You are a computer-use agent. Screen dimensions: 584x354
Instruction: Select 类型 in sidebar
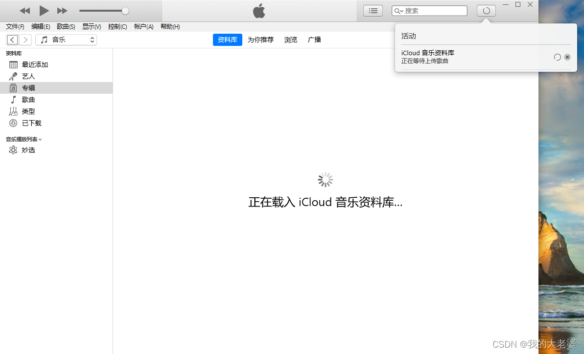coord(56,111)
